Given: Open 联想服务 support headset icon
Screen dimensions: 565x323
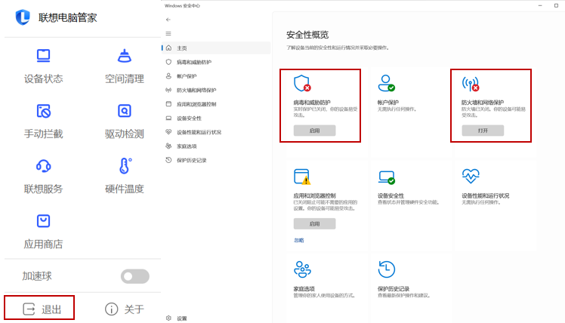Looking at the screenshot, I should (x=43, y=166).
